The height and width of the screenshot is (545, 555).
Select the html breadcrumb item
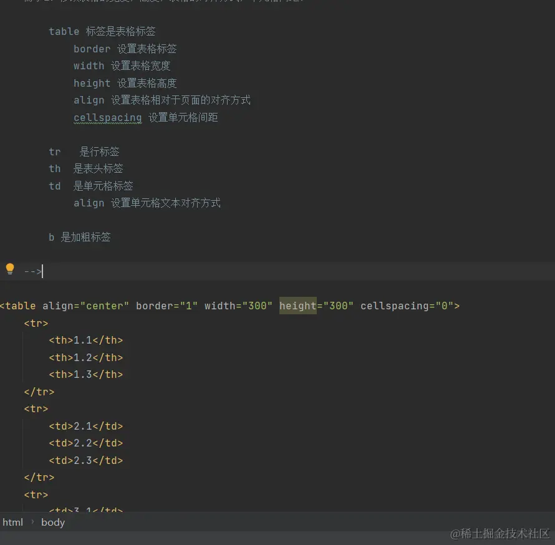pyautogui.click(x=12, y=523)
